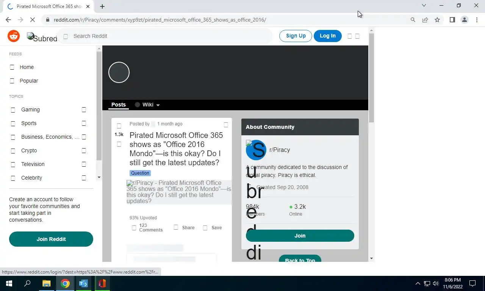
Task: Open Chrome profile icon
Action: (x=465, y=20)
